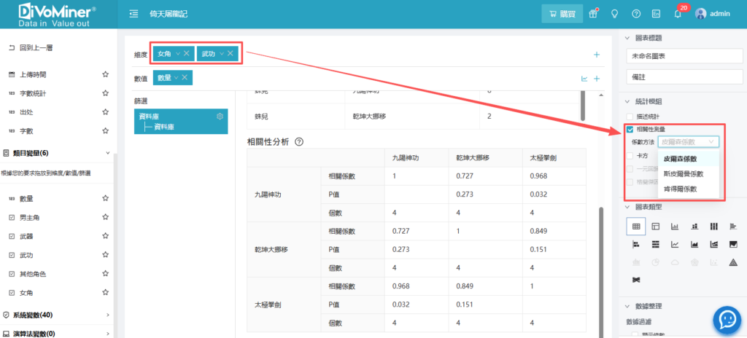
Task: Open the help question mark icon
Action: point(636,13)
